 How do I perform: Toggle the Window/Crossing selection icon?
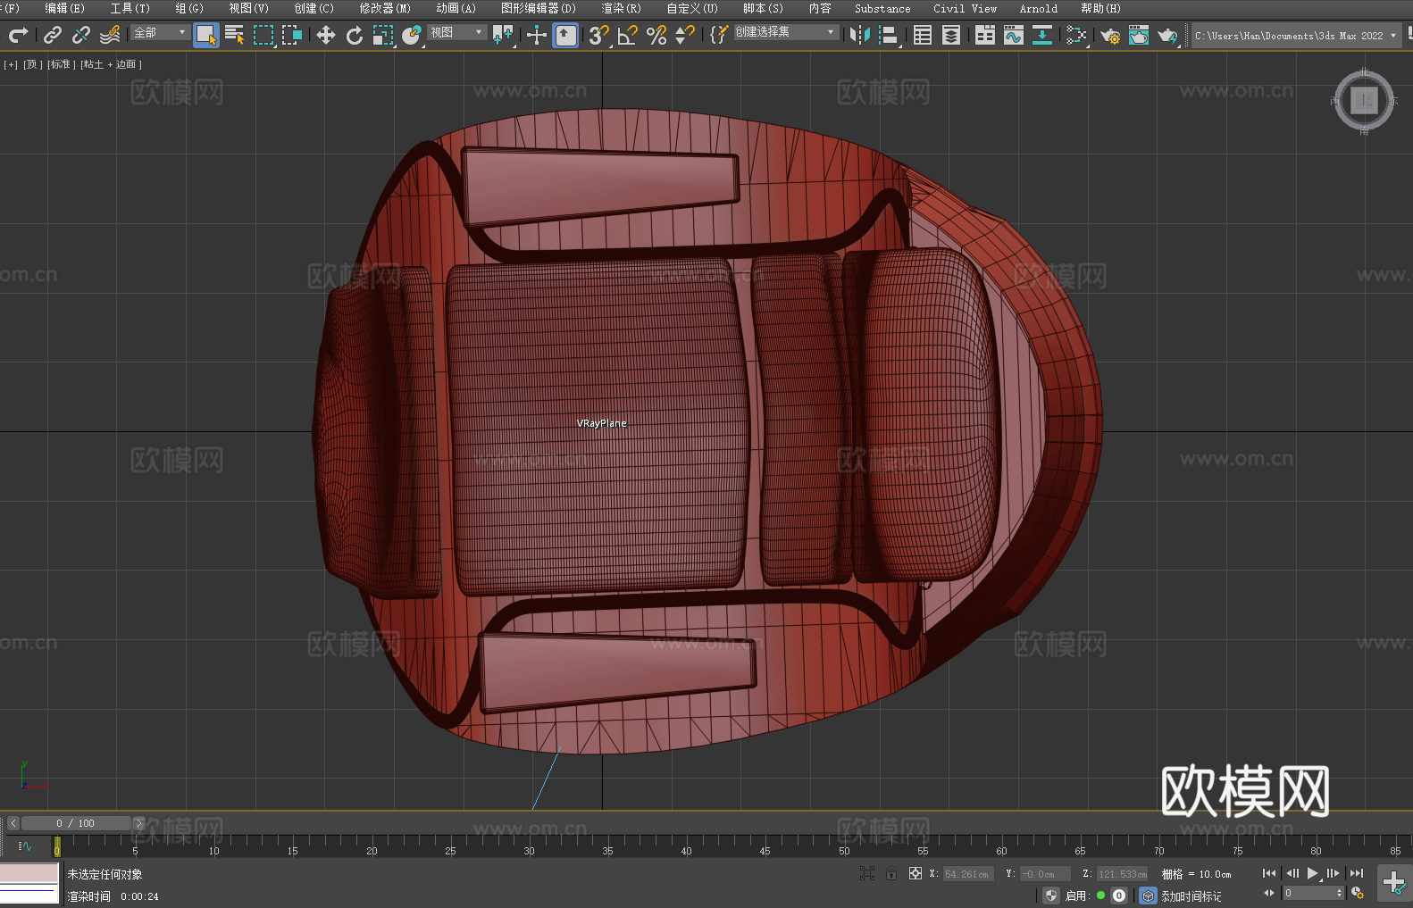pos(292,35)
